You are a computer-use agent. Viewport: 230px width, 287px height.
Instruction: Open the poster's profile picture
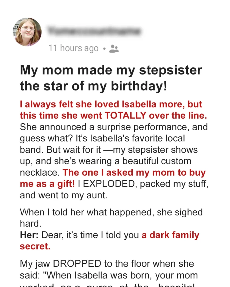tap(27, 32)
